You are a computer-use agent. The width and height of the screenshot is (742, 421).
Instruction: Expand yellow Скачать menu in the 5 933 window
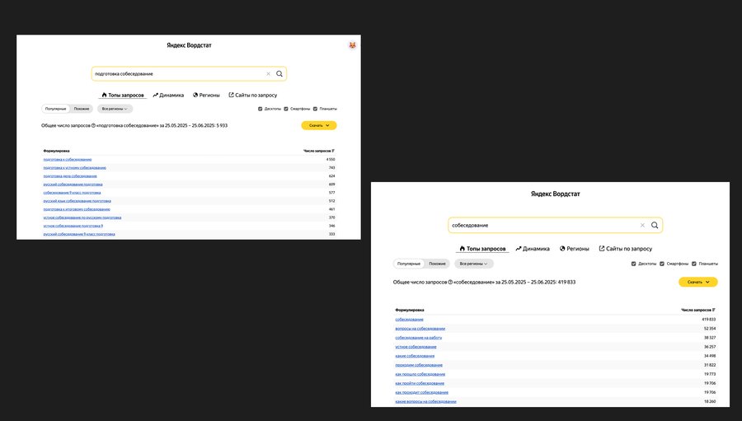[x=319, y=126]
